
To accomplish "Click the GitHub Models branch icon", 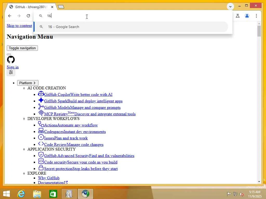I will click(x=41, y=106).
